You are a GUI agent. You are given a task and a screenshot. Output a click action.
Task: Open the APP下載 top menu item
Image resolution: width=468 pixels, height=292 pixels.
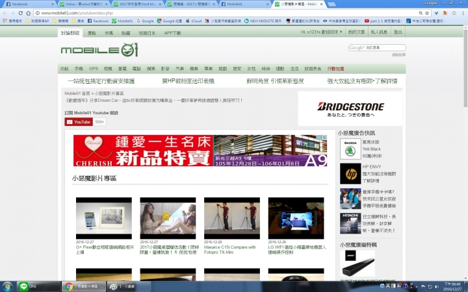(172, 33)
